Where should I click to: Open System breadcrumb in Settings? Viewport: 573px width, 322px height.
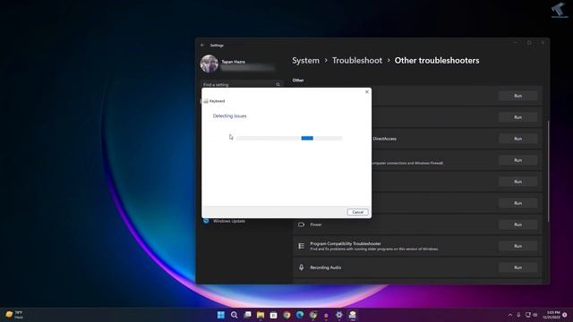coord(305,61)
